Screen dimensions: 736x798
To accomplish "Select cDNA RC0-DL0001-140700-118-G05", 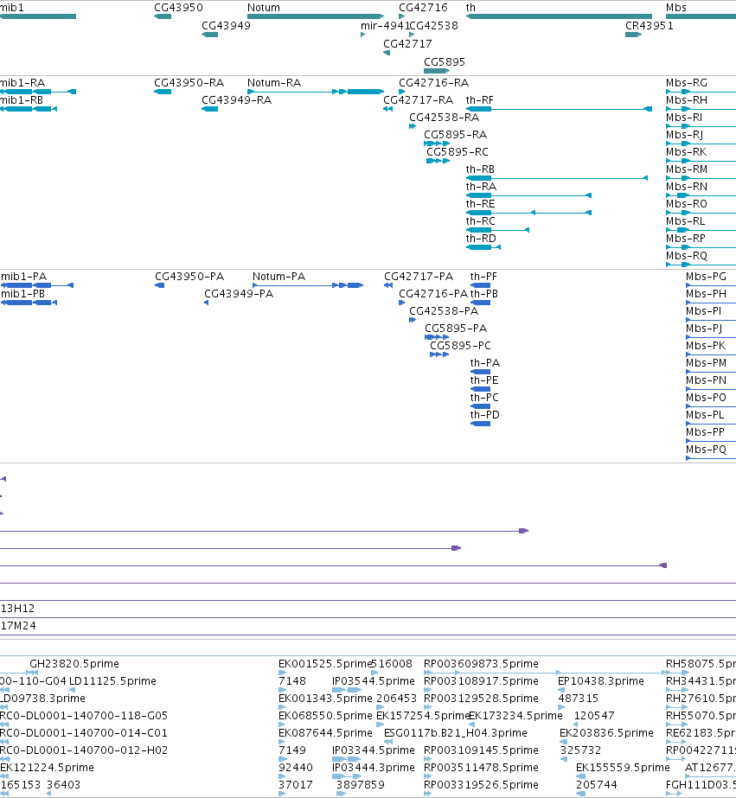I will 84,716.
